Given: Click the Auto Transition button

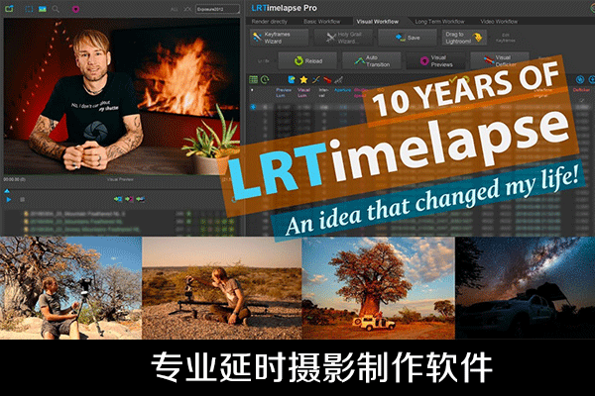Looking at the screenshot, I should tap(372, 60).
